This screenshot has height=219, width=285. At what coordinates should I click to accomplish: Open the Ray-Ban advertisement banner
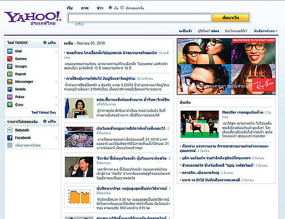(226, 67)
